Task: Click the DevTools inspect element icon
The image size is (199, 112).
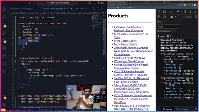Action: click(159, 12)
